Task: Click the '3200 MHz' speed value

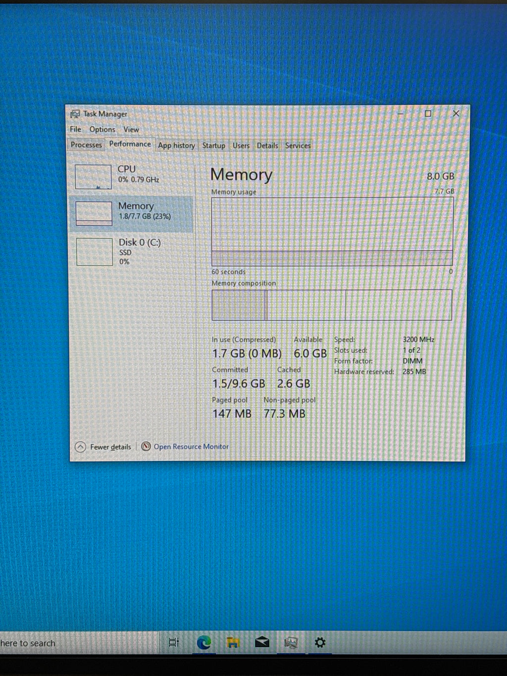Action: point(418,339)
